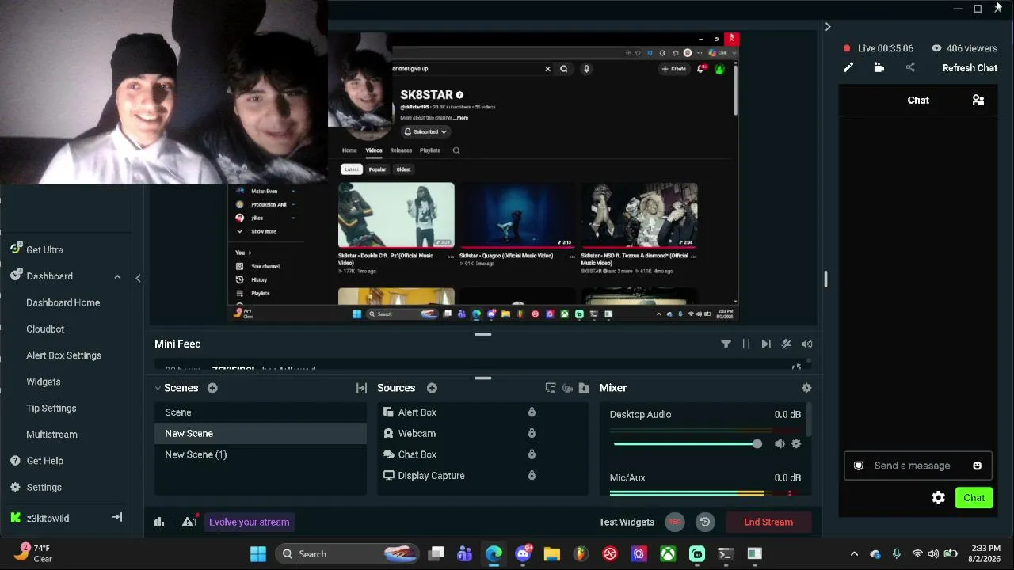Image resolution: width=1014 pixels, height=570 pixels.
Task: Collapse the left sidebar with arrow
Action: pos(138,278)
